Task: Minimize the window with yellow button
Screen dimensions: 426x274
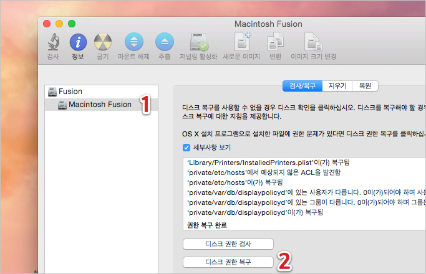Action: [59, 24]
